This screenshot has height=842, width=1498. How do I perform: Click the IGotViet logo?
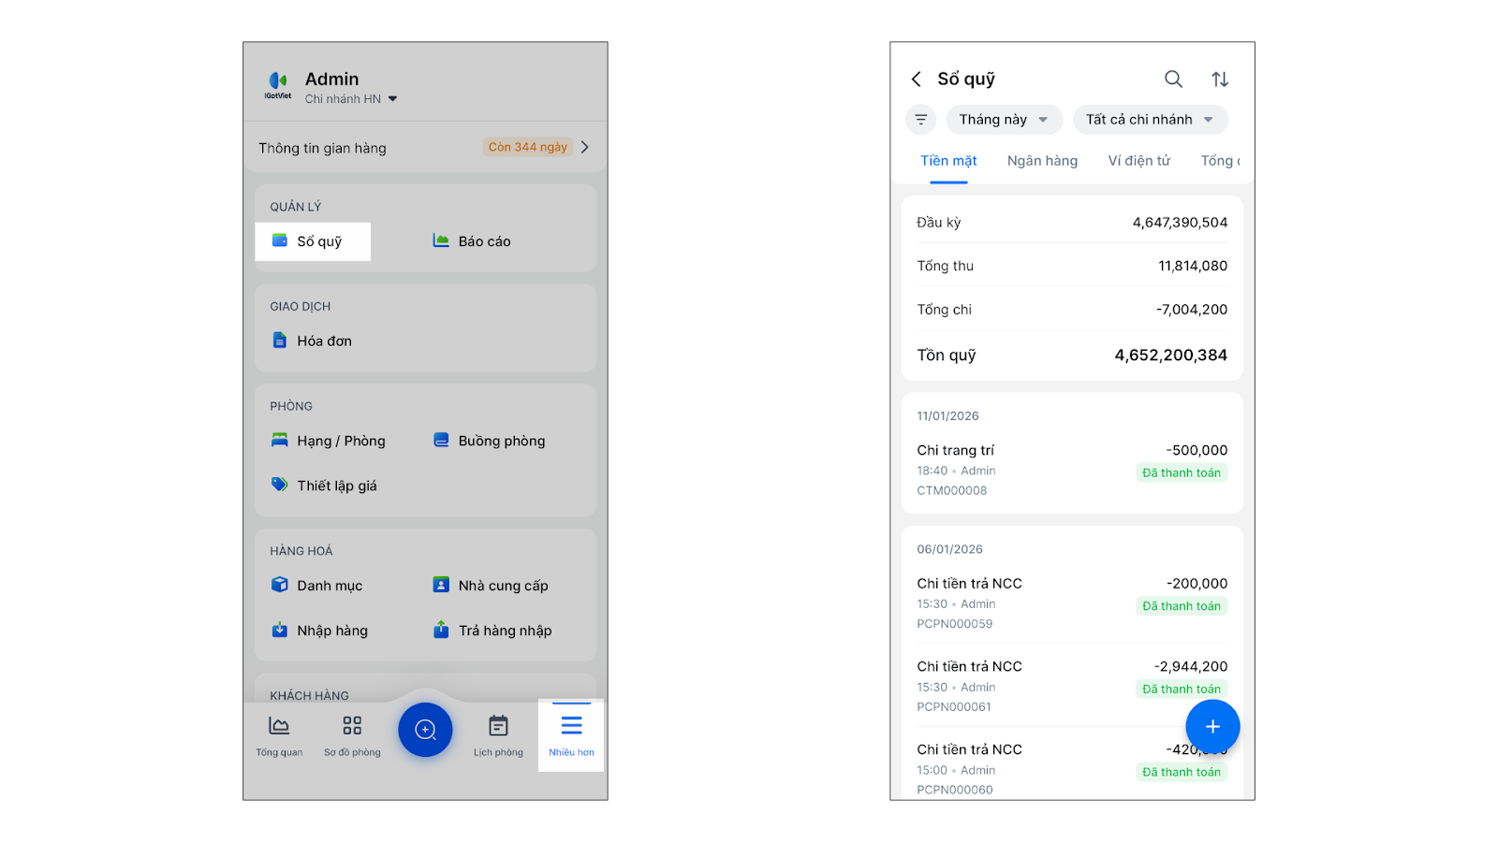(x=278, y=85)
